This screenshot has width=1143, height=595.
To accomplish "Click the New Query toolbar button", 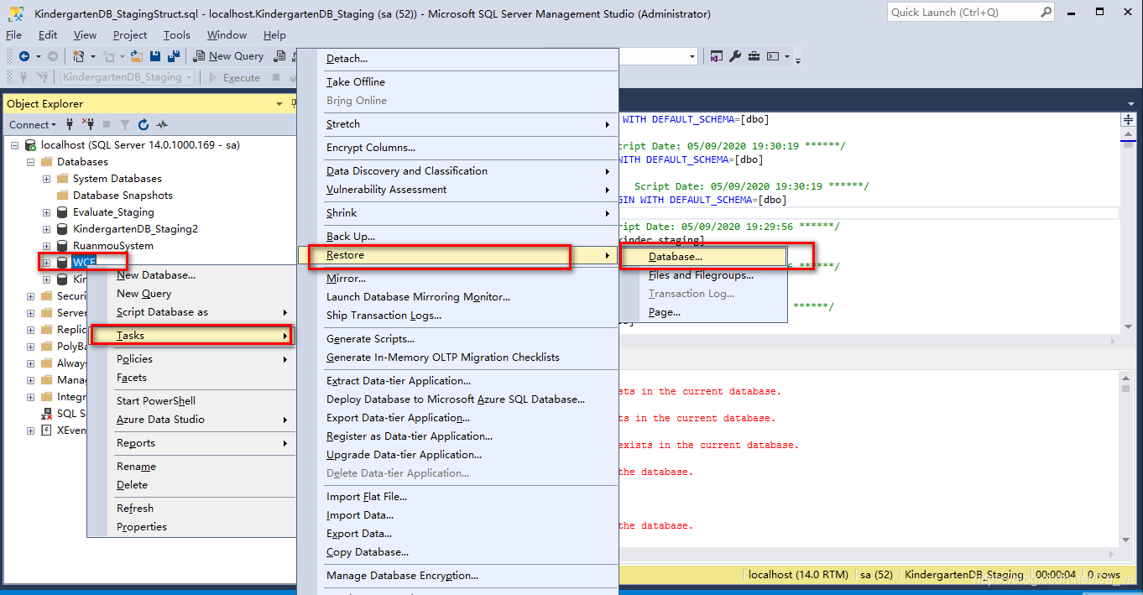I will [x=228, y=56].
